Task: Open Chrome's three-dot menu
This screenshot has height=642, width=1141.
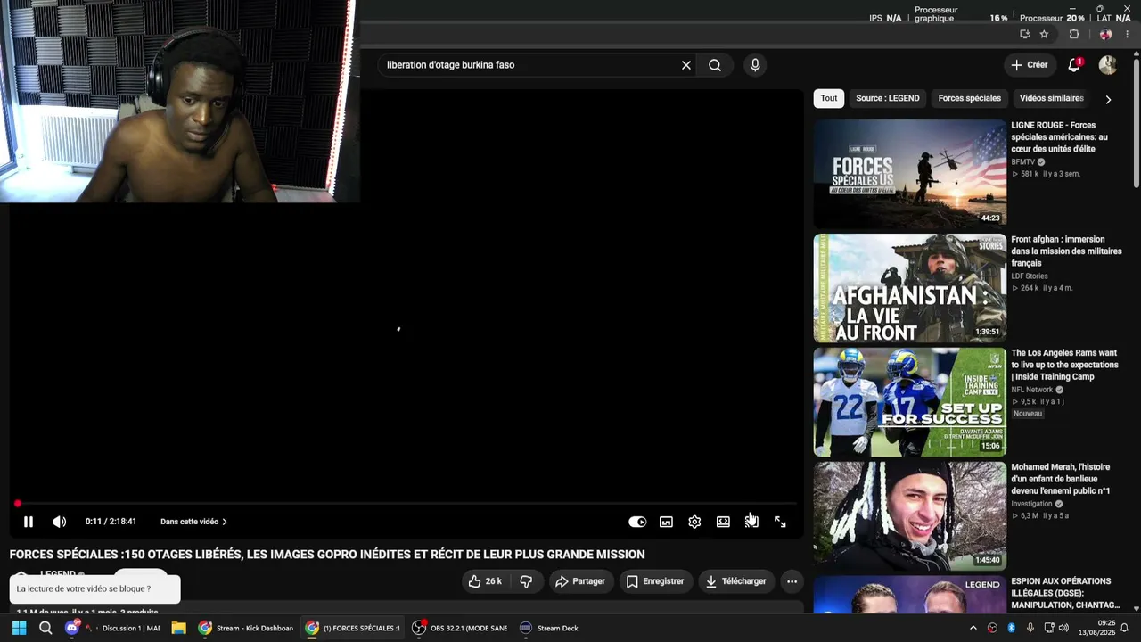Action: [x=1128, y=34]
